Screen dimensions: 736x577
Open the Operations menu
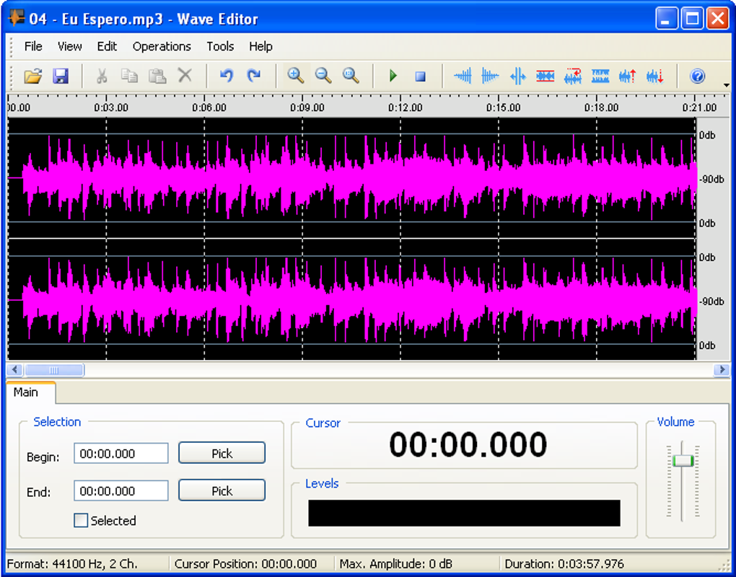pyautogui.click(x=162, y=46)
